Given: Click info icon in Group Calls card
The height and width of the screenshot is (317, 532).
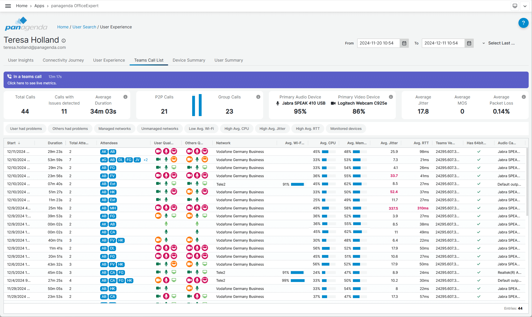Looking at the screenshot, I should point(258,97).
